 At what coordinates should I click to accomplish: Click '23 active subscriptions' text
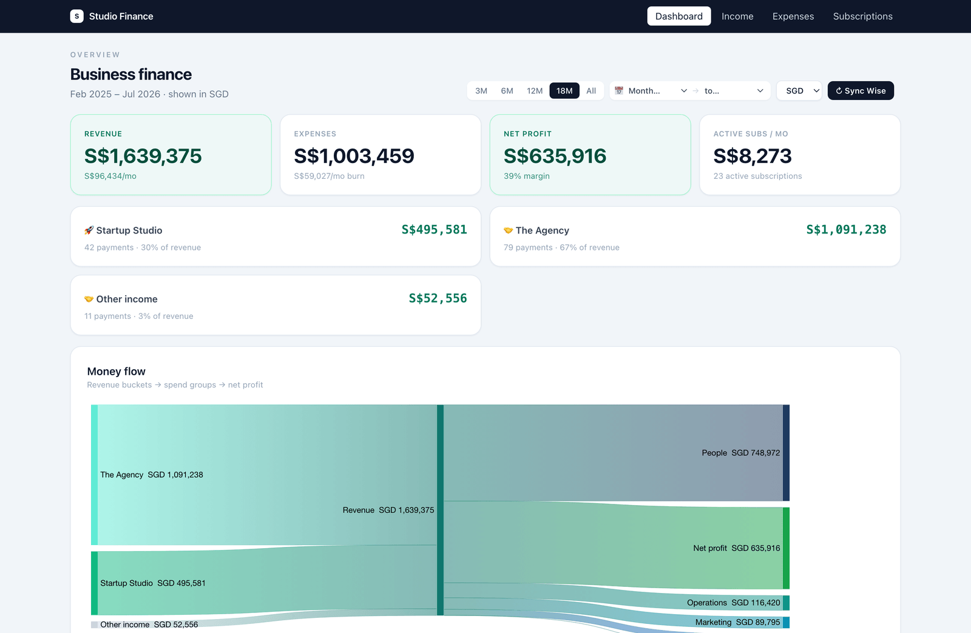coord(757,176)
